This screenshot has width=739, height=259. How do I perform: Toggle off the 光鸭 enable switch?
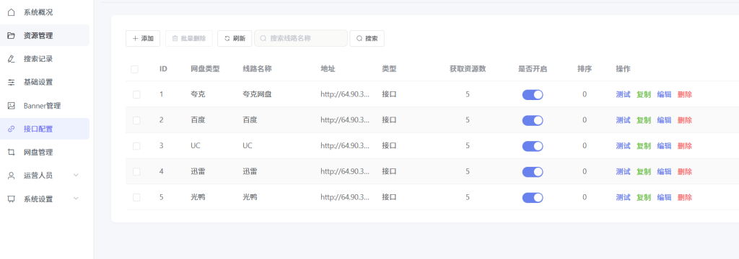click(533, 197)
